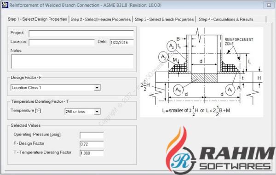Focus the Location text field
The width and height of the screenshot is (276, 175).
[62, 42]
